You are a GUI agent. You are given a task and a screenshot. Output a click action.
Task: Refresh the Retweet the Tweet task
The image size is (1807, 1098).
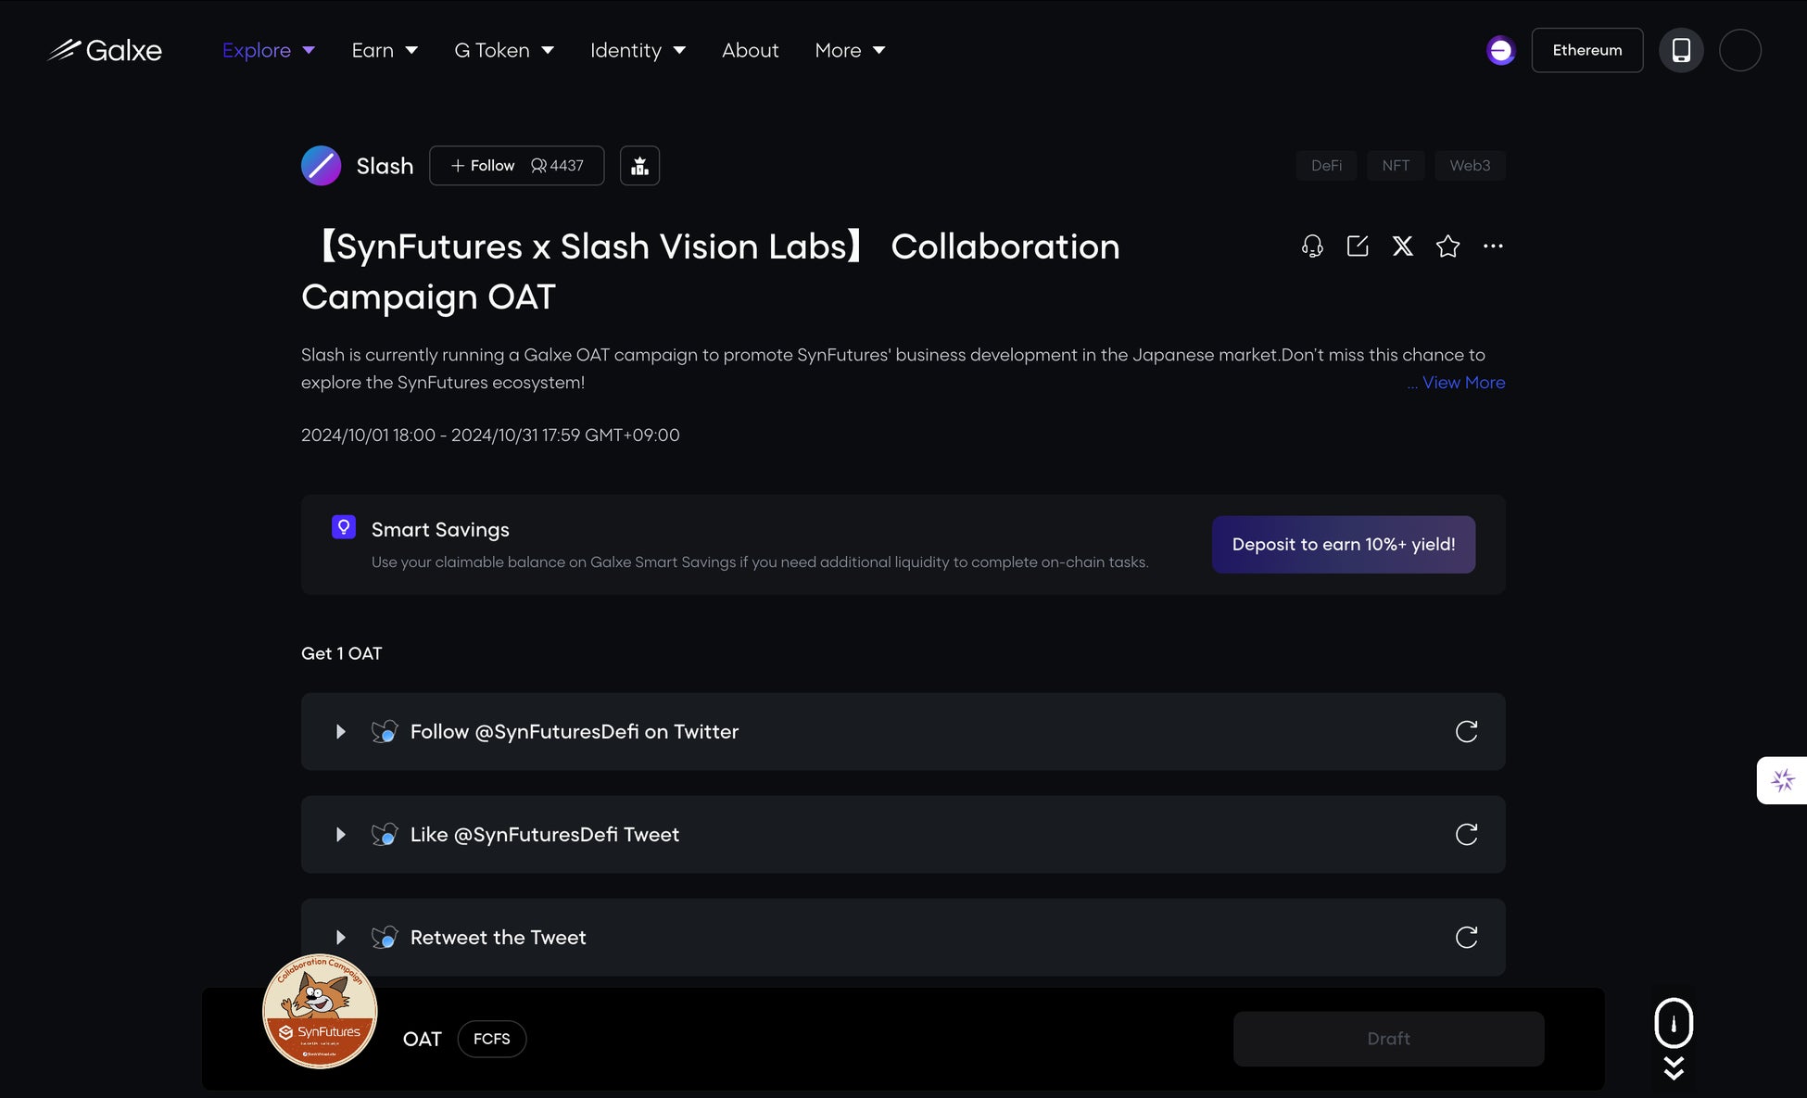pos(1466,938)
